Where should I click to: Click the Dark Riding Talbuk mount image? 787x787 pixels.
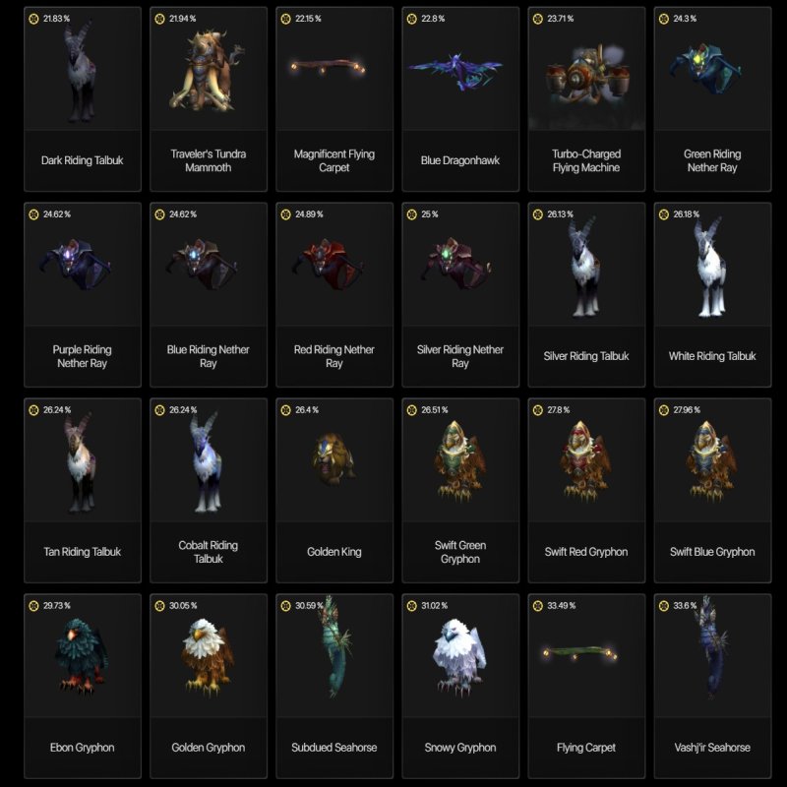pos(81,72)
